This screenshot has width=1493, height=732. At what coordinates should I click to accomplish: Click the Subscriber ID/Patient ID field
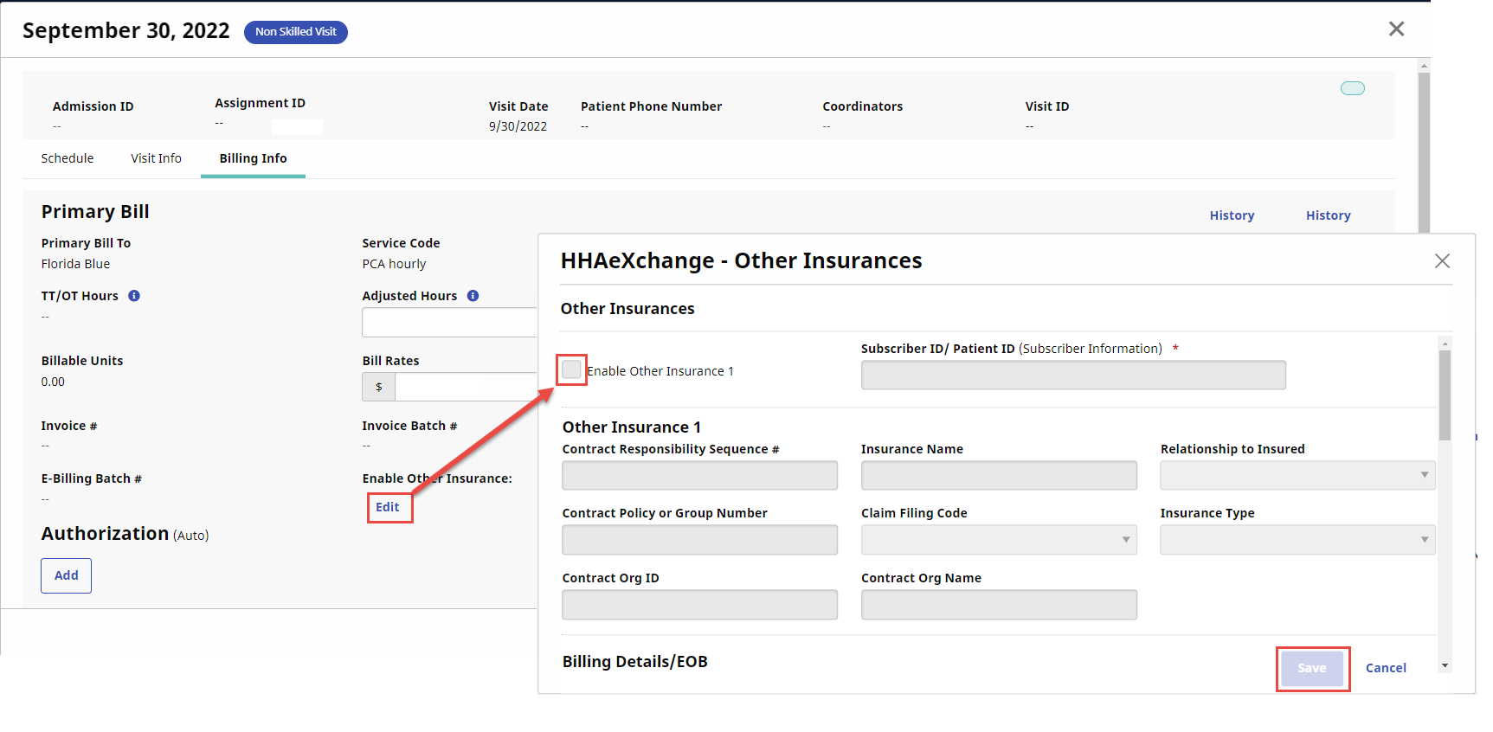[x=1073, y=375]
